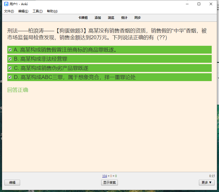Open the 工具(T) menu
219x192 pixels.
tap(38, 11)
